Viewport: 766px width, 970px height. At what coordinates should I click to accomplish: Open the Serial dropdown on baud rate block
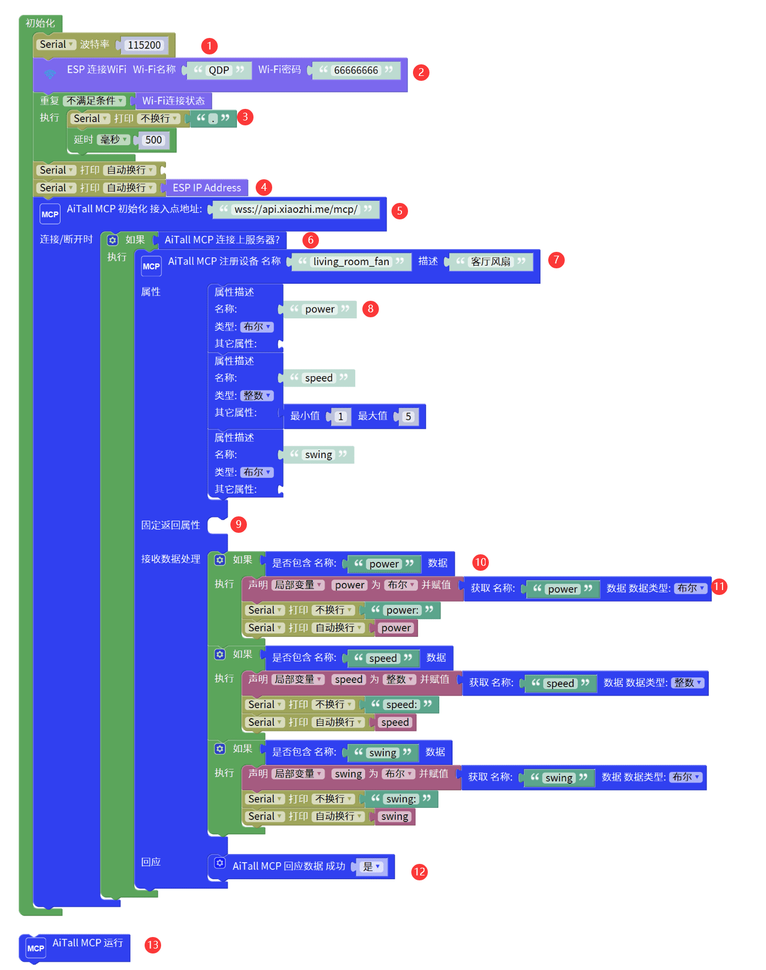click(56, 45)
